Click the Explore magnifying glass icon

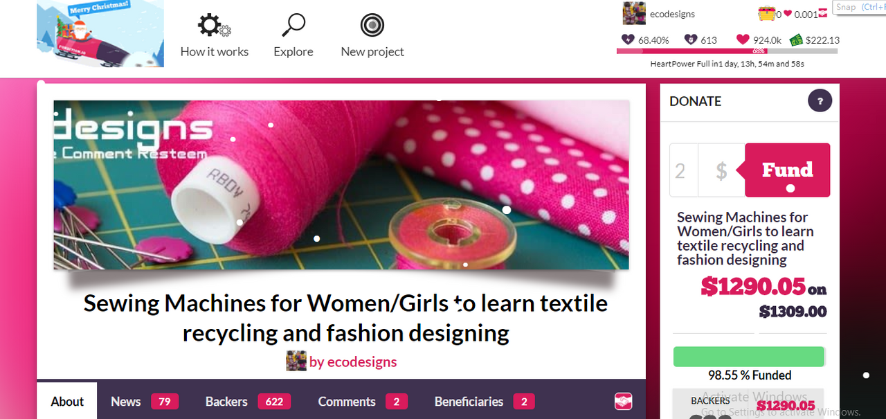point(293,26)
